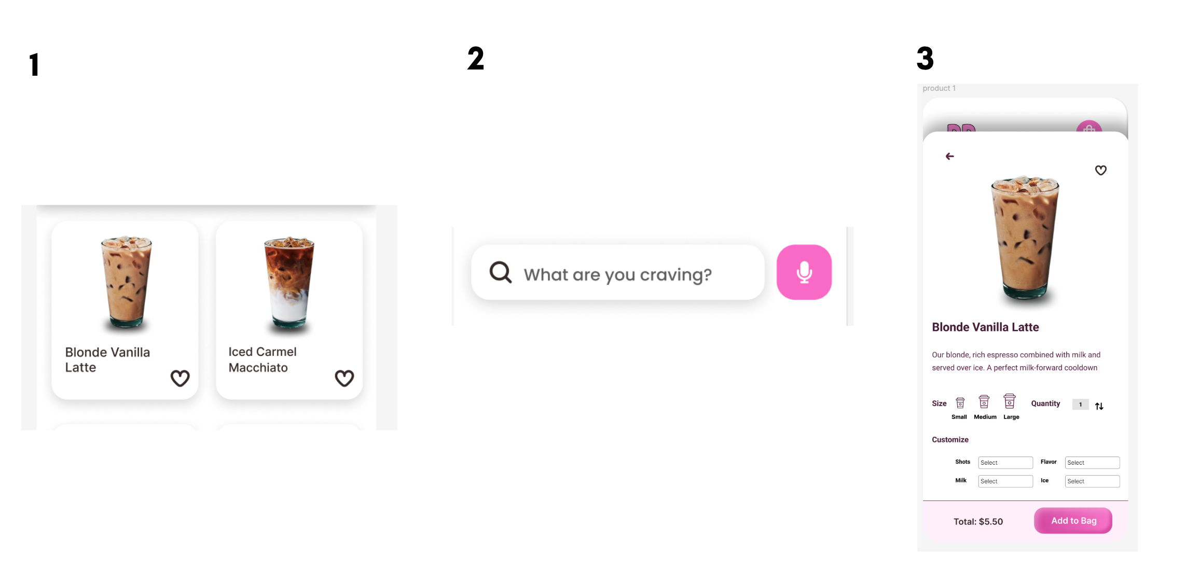Screen dimensions: 1186x584
Task: Click the quantity number field
Action: pyautogui.click(x=1080, y=405)
